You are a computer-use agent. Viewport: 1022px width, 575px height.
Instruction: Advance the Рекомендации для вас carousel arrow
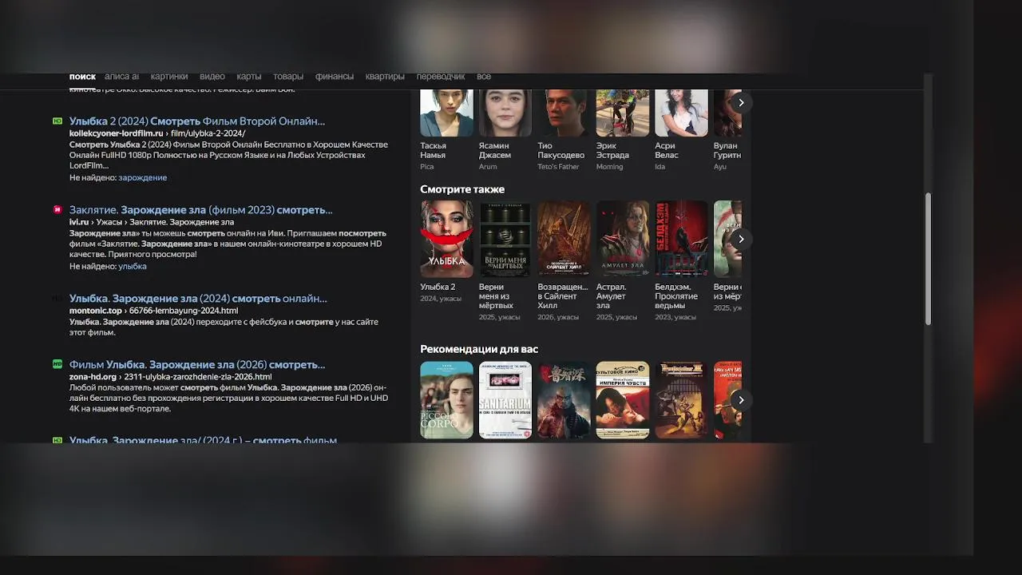[x=741, y=400]
